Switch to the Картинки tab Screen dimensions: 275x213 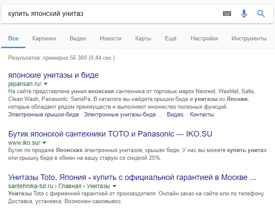coord(44,38)
